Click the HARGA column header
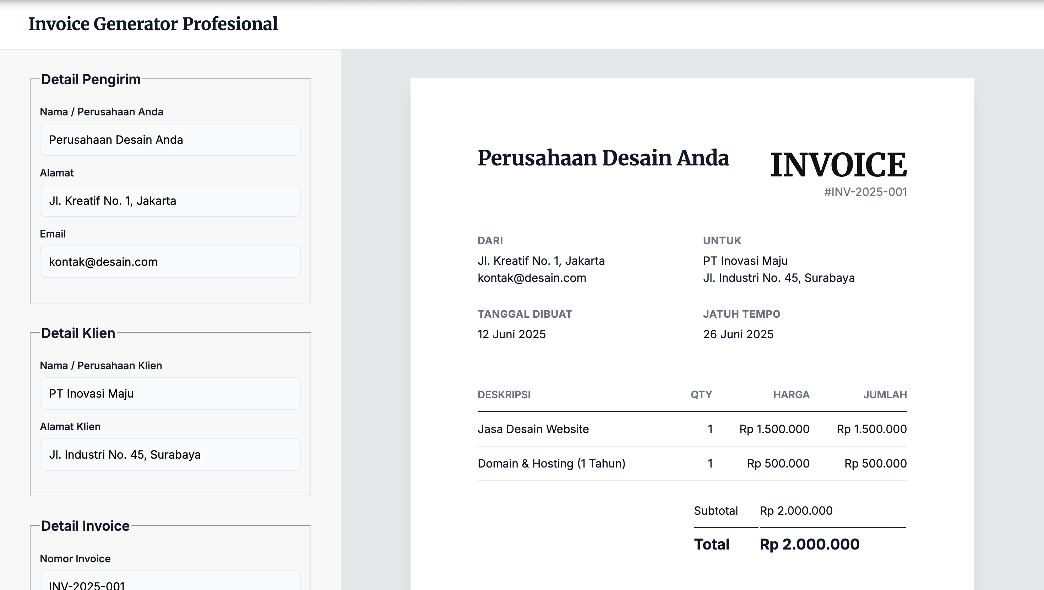Screen dimensions: 1044x590 click(791, 395)
